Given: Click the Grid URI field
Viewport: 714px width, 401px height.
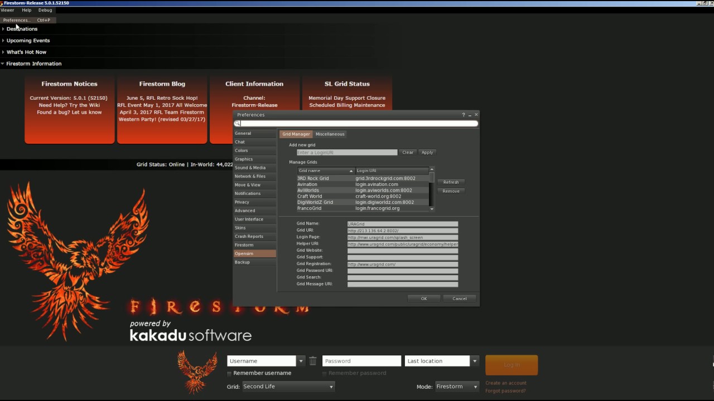Looking at the screenshot, I should tap(403, 231).
